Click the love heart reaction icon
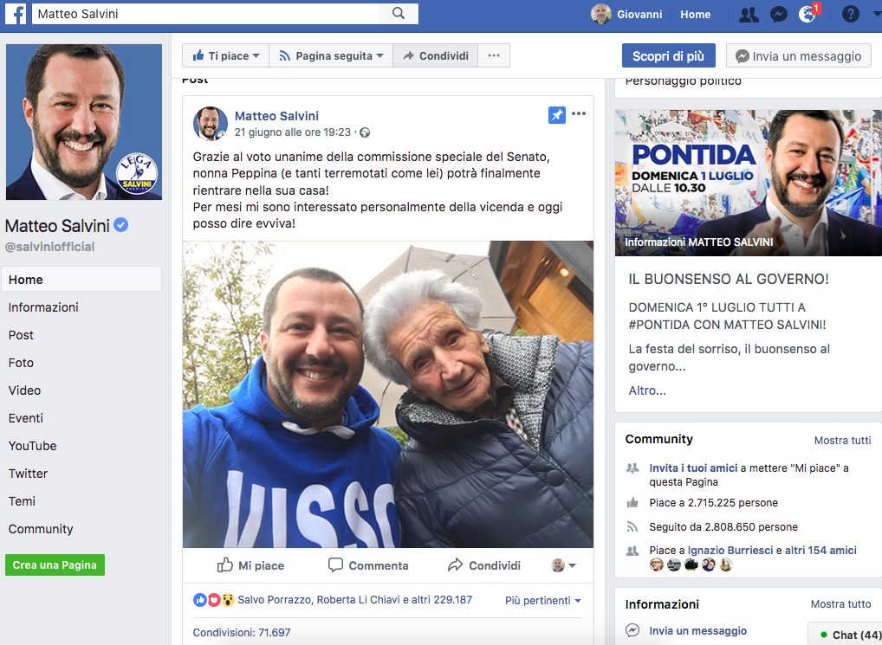 (x=214, y=600)
